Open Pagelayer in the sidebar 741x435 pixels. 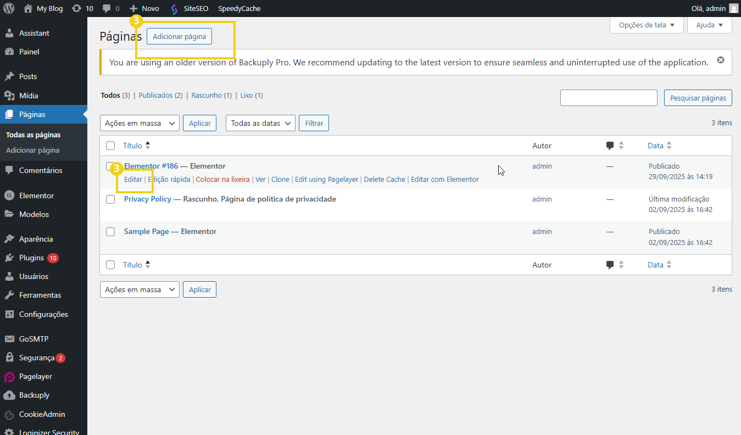pyautogui.click(x=35, y=376)
